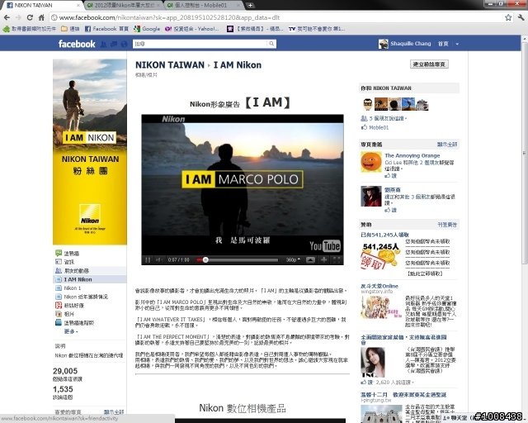Open the Yahoo bookmark in bookmarks bar
This screenshot has width=528, height=423.
[x=192, y=29]
